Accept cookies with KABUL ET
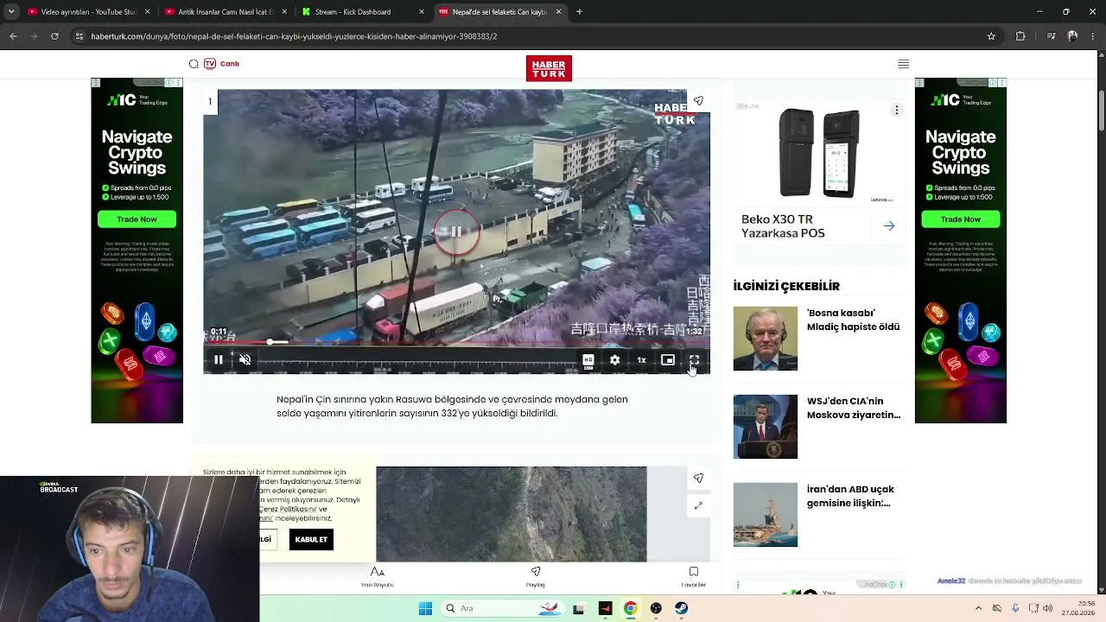This screenshot has width=1106, height=622. pyautogui.click(x=311, y=540)
